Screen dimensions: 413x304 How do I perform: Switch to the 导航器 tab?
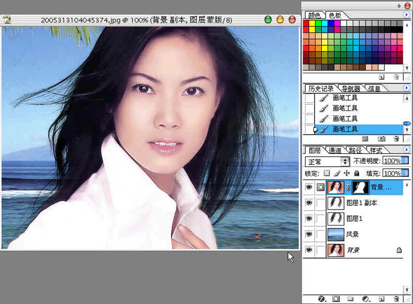point(351,89)
